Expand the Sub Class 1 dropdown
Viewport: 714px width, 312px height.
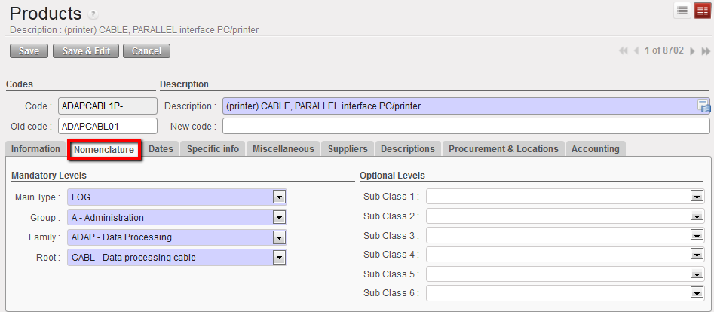(x=697, y=197)
